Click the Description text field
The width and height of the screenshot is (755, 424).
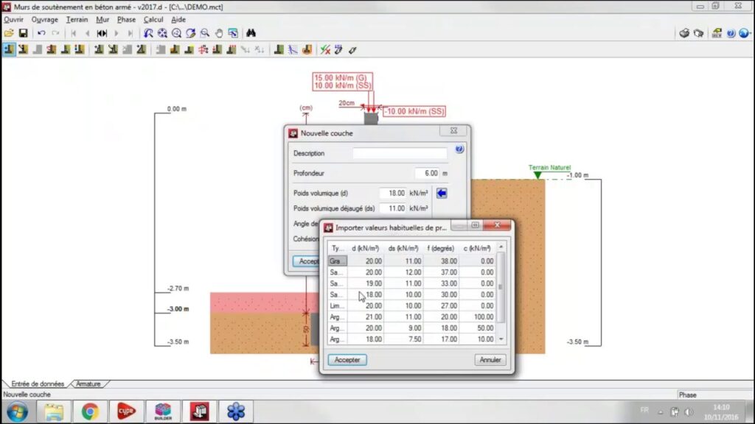coord(400,153)
